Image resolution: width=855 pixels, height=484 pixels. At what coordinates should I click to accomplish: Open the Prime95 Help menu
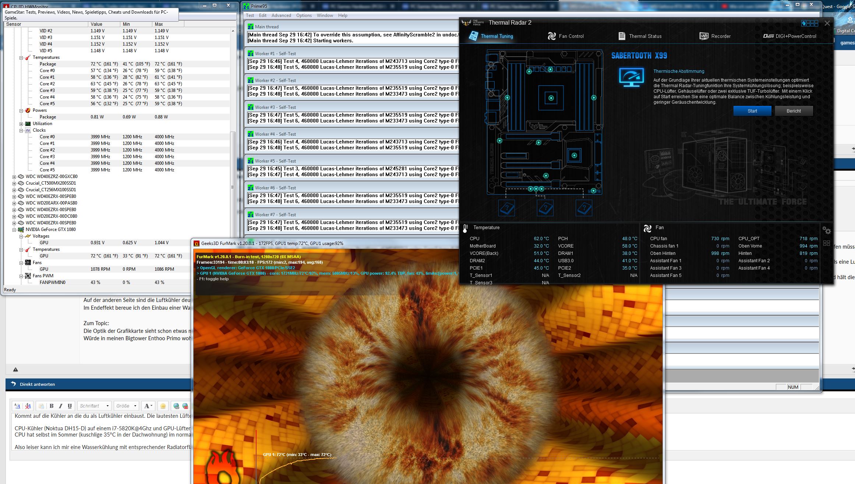point(343,15)
